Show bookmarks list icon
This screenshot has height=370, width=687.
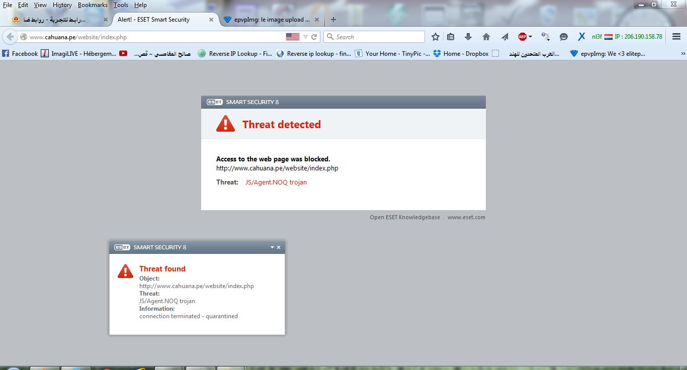click(x=451, y=37)
